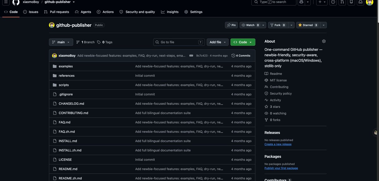View the 4 Commits history

(x=241, y=55)
